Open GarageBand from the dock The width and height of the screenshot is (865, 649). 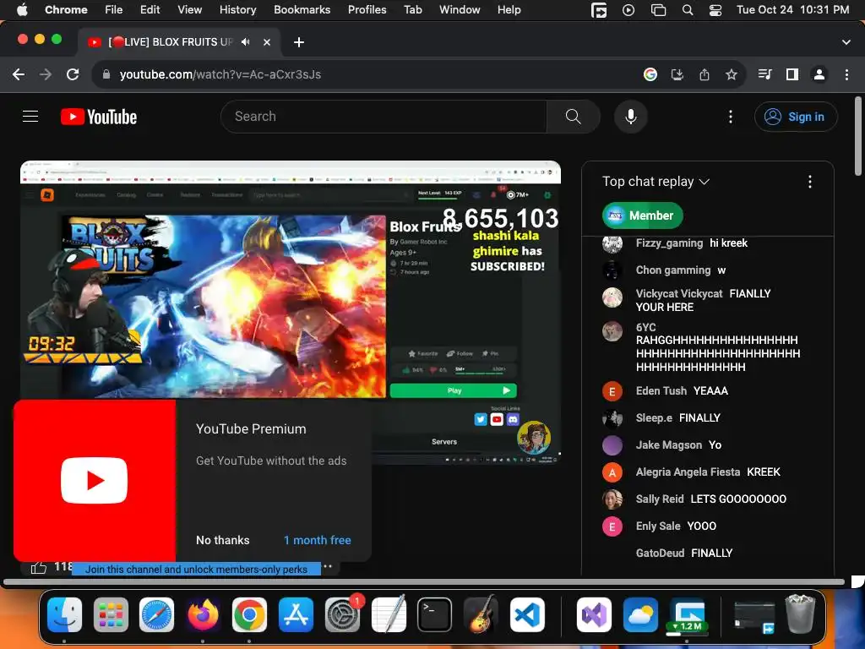481,615
